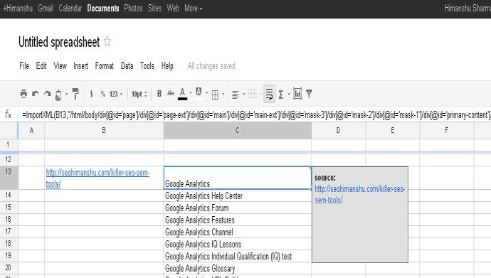
Task: Click the cell background color icon
Action: pyautogui.click(x=199, y=93)
